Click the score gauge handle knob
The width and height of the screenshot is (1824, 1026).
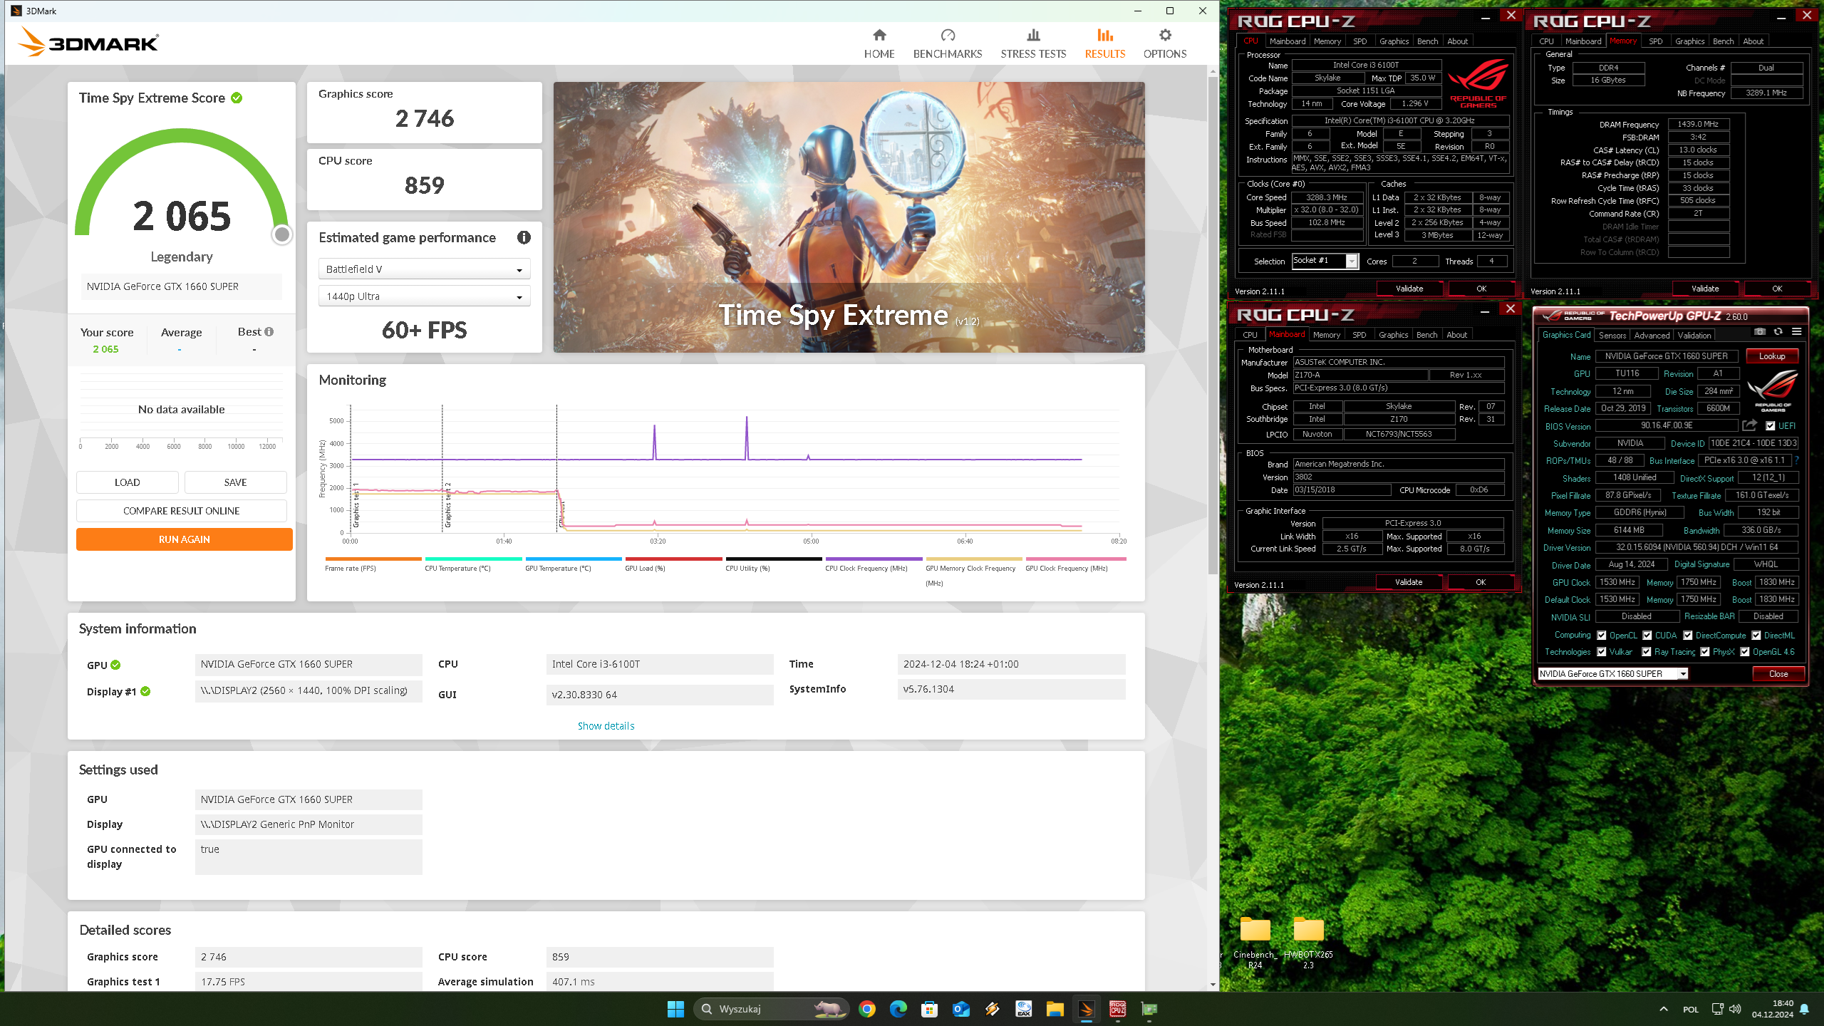tap(282, 234)
